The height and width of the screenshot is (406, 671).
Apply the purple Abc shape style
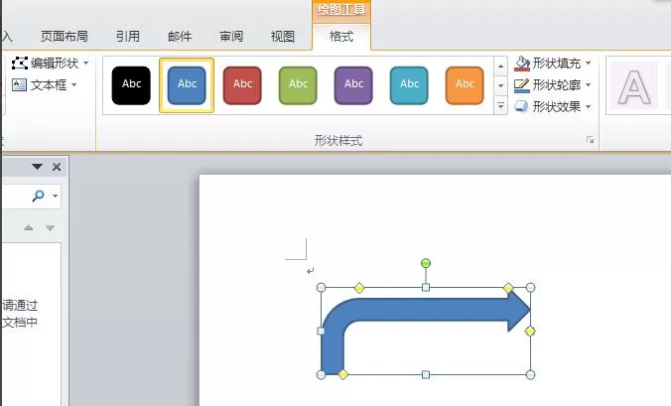353,85
